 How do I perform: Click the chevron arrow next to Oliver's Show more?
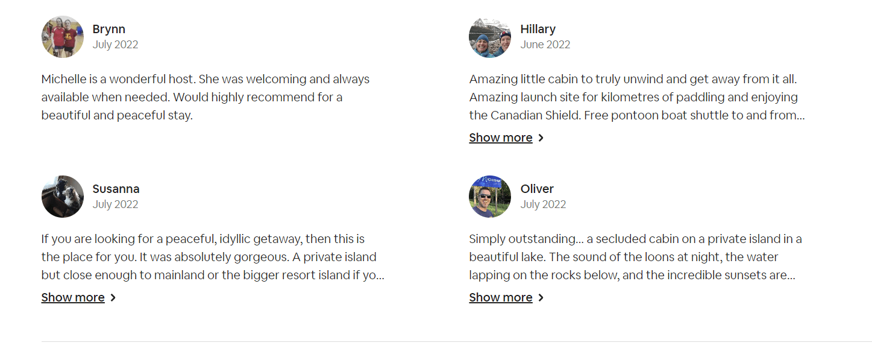541,298
